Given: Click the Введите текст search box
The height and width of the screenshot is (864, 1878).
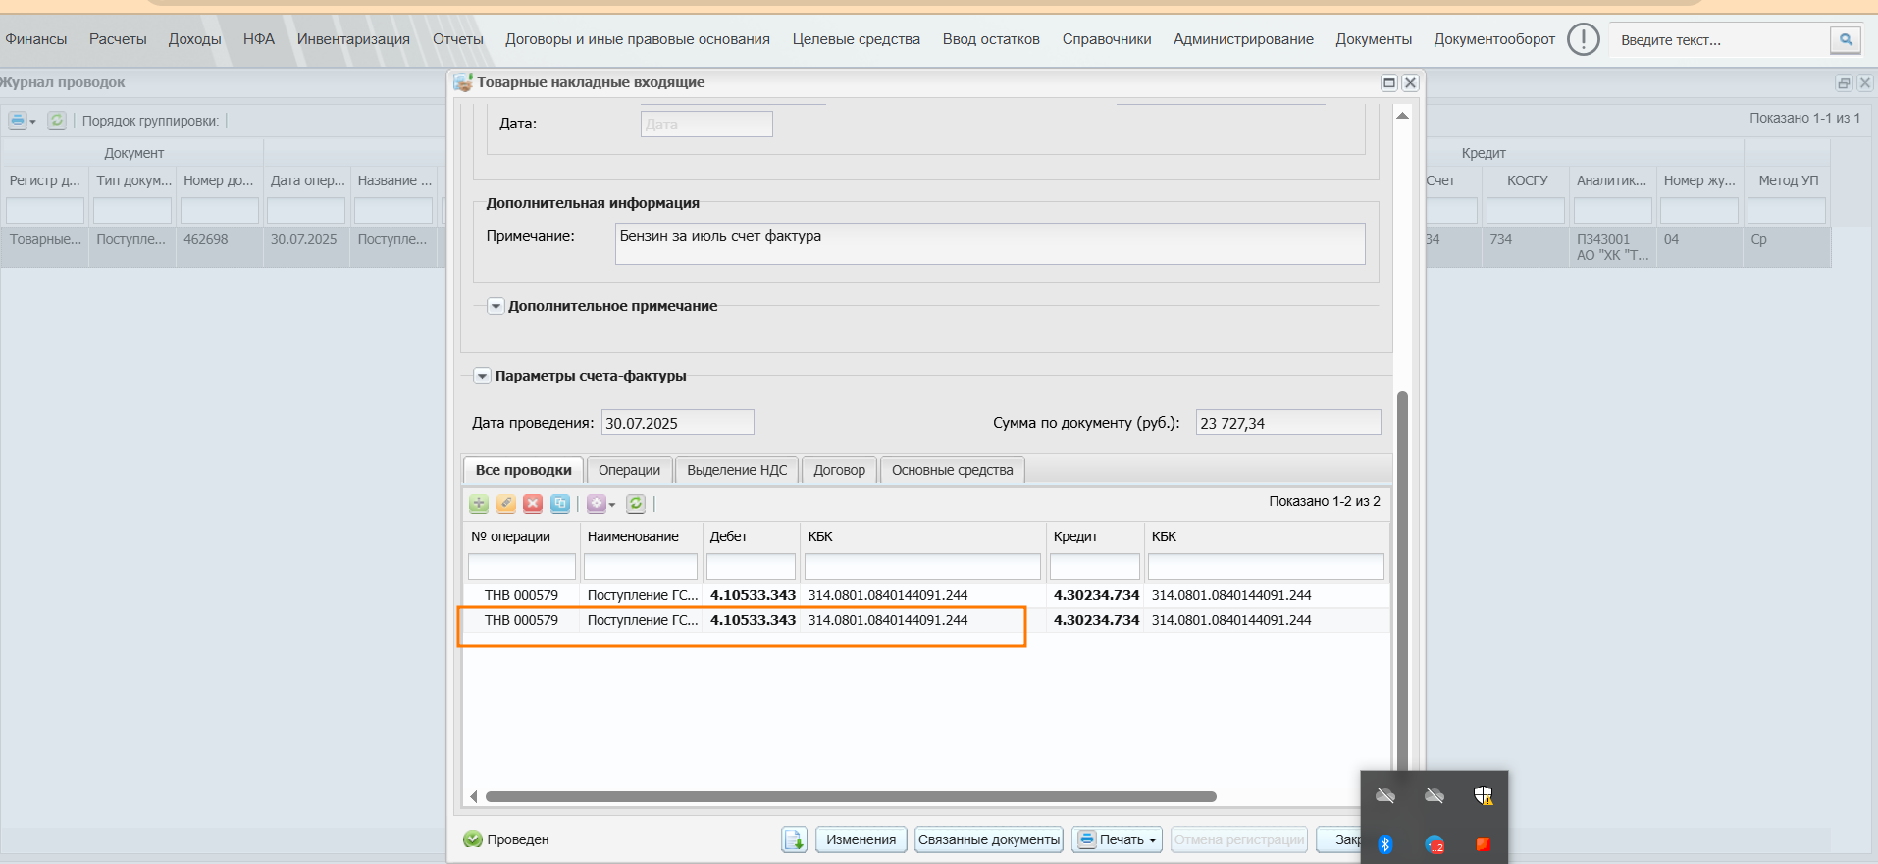Looking at the screenshot, I should [1720, 40].
